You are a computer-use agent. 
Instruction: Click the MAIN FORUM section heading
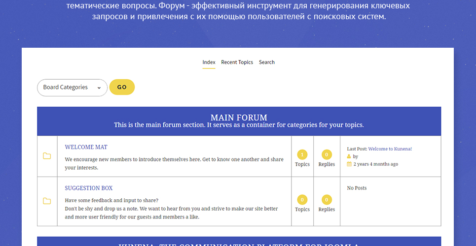click(x=239, y=118)
